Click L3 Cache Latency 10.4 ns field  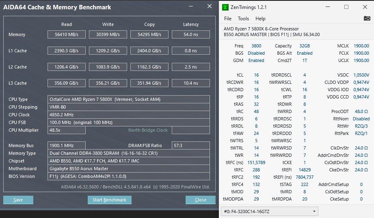click(x=191, y=83)
